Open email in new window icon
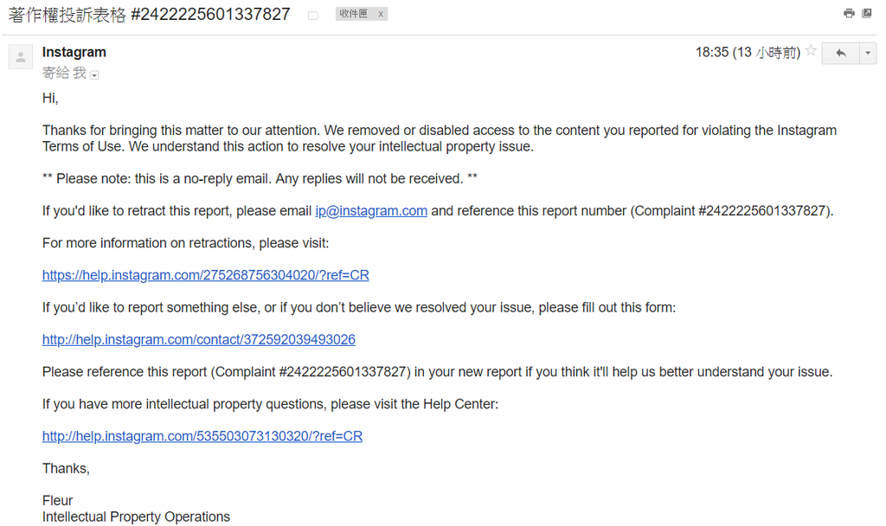The width and height of the screenshot is (886, 526). coord(867,13)
